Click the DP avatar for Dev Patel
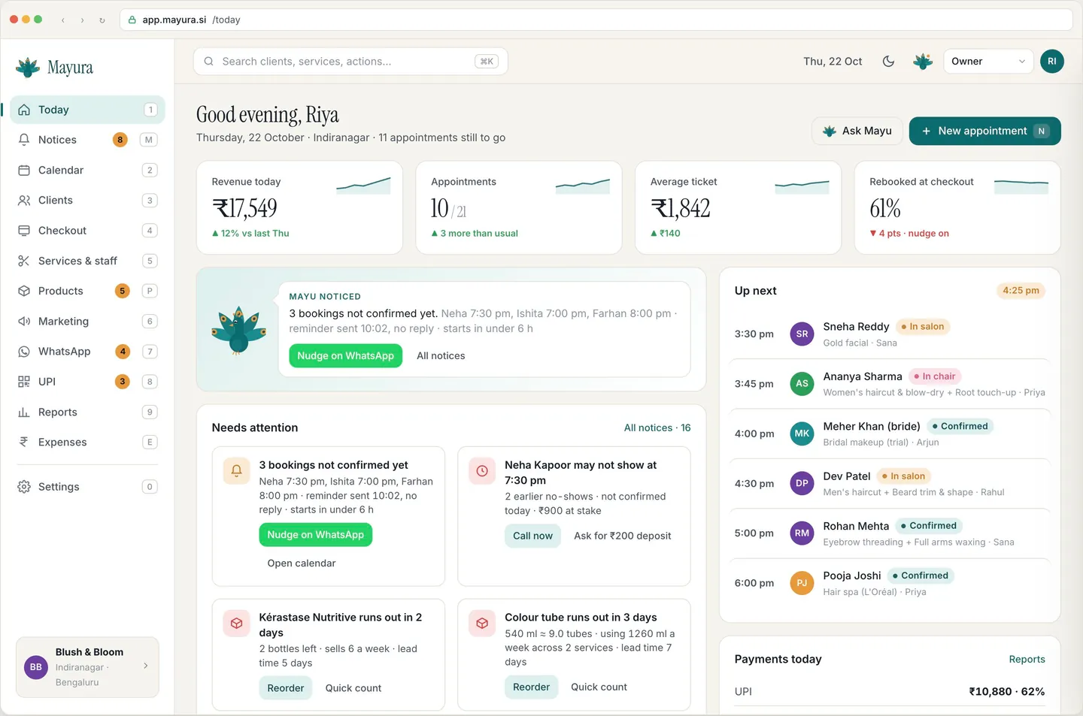This screenshot has height=716, width=1083. tap(802, 484)
